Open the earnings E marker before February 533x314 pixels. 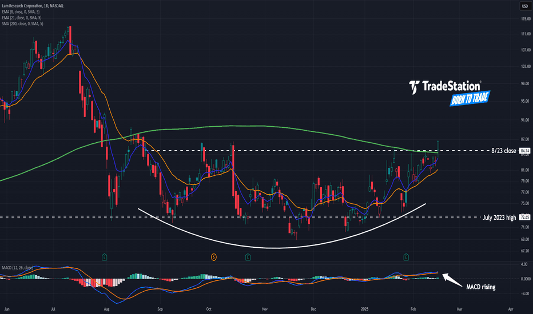pos(406,257)
